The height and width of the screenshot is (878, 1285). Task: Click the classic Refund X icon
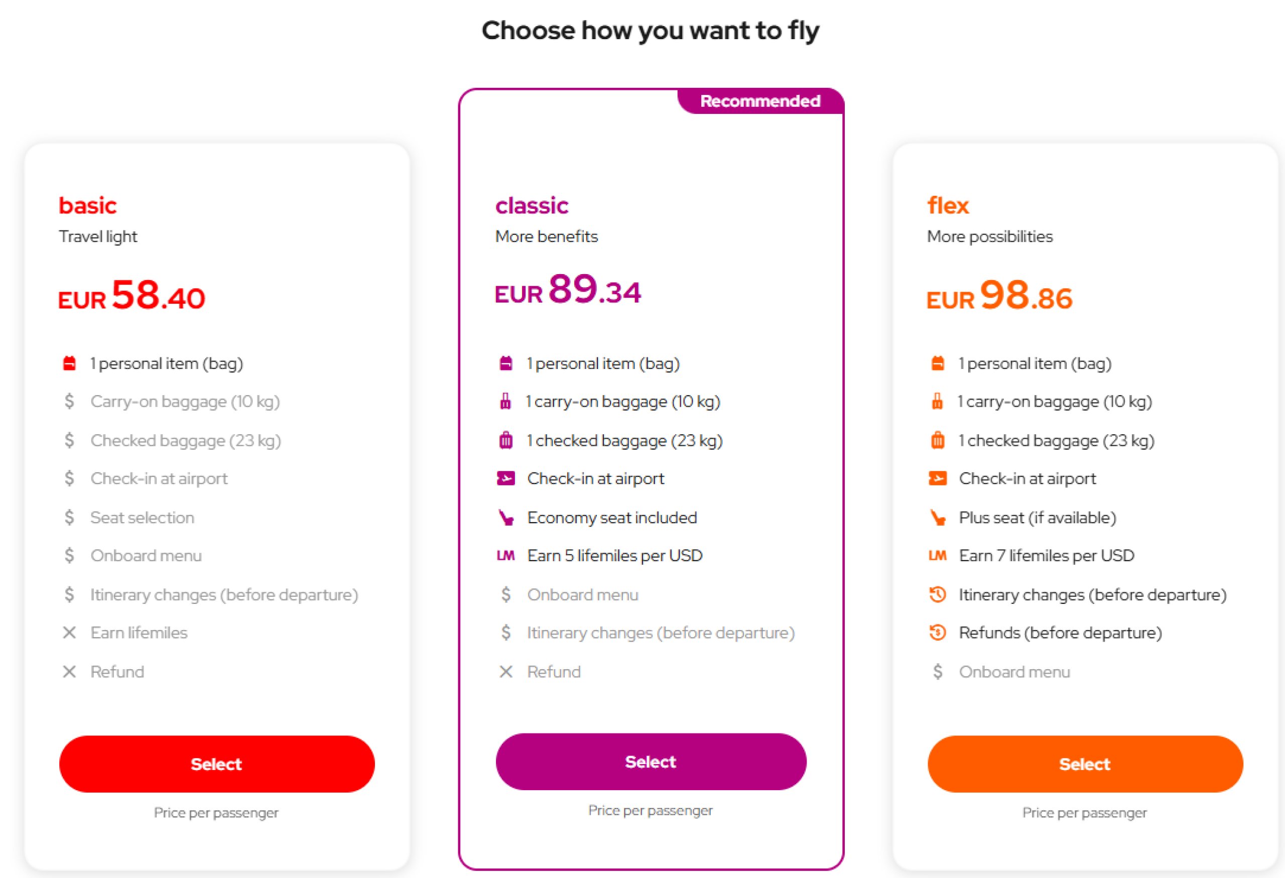(506, 672)
